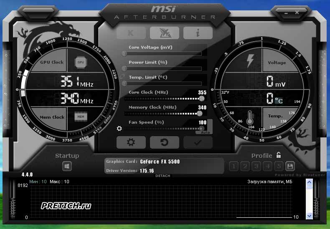
Task: Toggle the fan speed Auto button
Action: (205, 132)
